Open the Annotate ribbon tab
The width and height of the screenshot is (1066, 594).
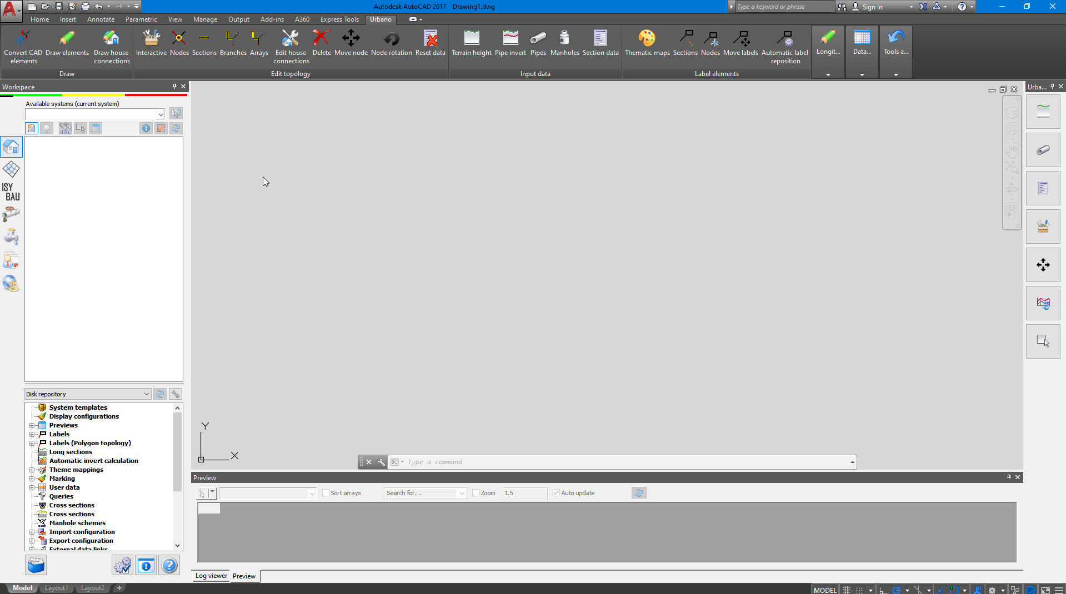click(x=101, y=19)
